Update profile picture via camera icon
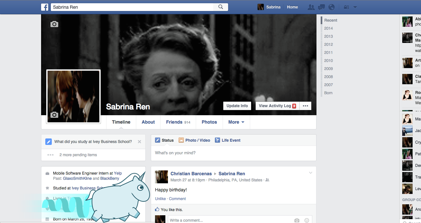The width and height of the screenshot is (421, 223). tap(54, 115)
